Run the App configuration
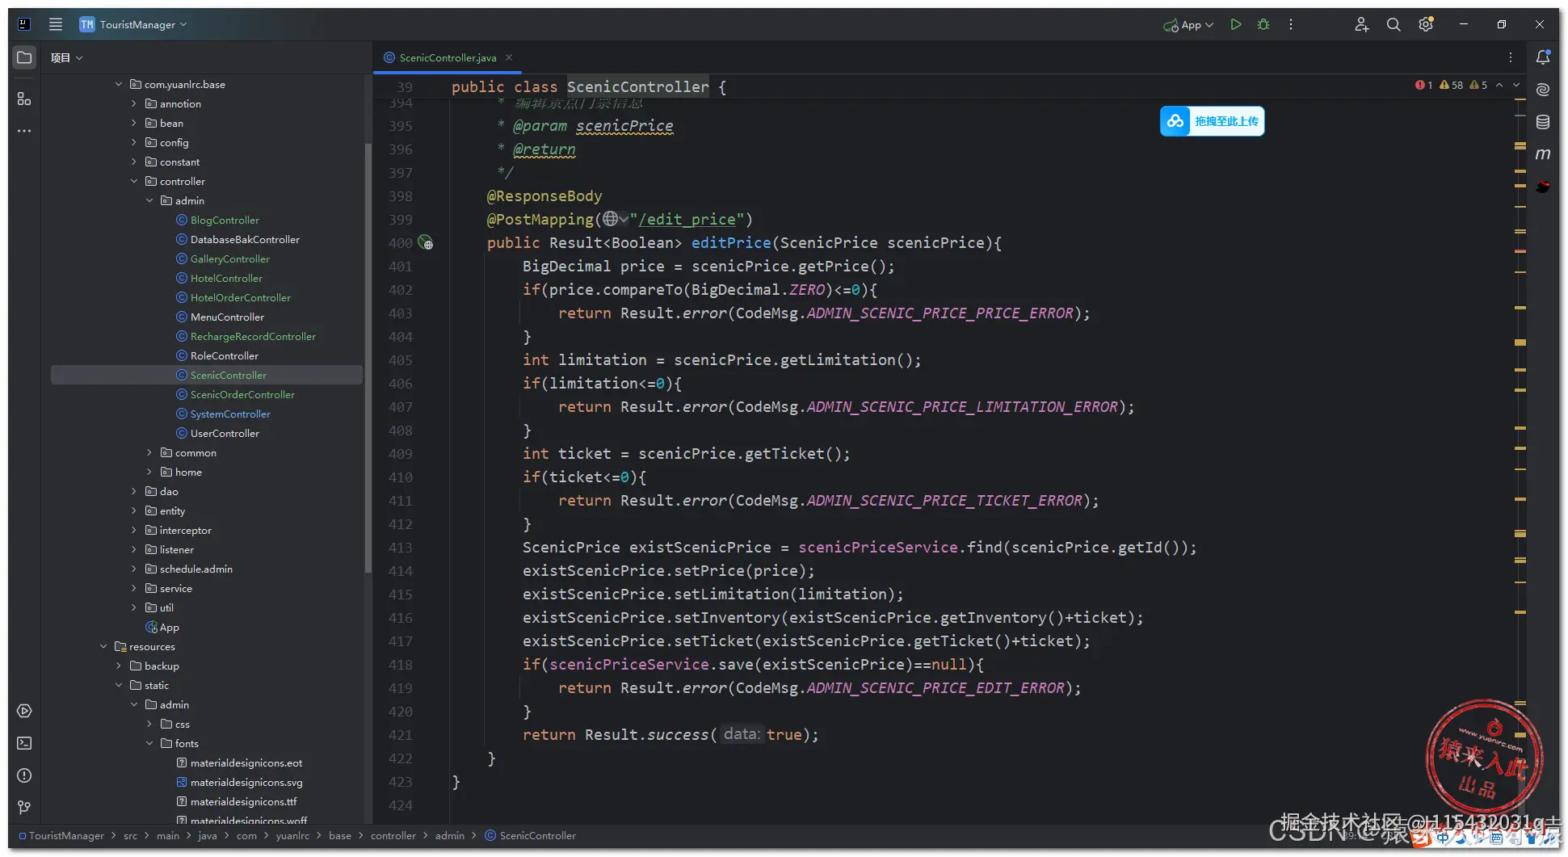The image size is (1568, 857). point(1236,24)
